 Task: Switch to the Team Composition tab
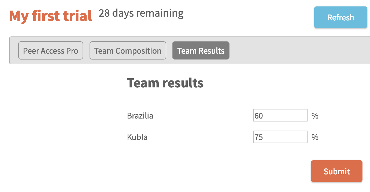tap(128, 50)
